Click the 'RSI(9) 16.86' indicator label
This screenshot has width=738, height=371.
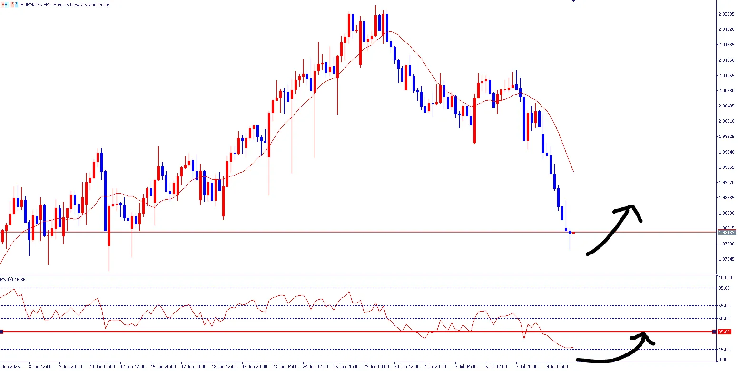[x=13, y=280]
